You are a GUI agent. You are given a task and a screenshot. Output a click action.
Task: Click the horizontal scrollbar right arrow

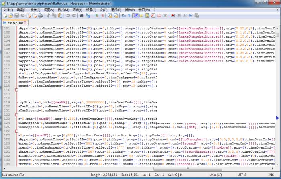[x=273, y=169]
